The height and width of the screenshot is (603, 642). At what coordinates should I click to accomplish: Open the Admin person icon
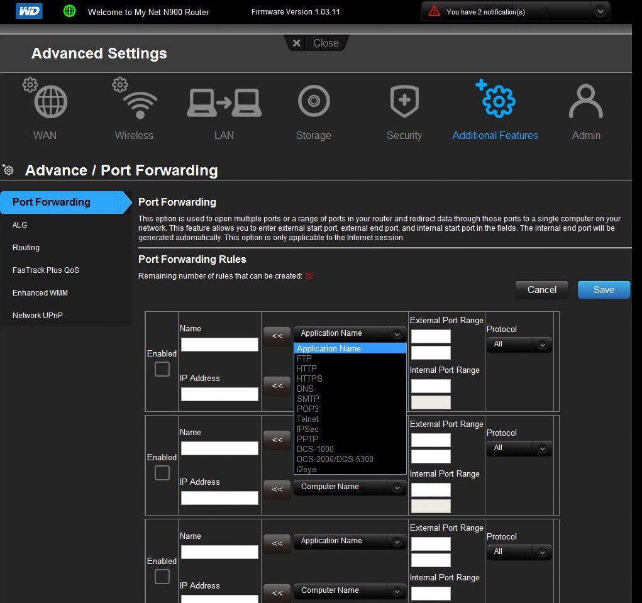585,102
